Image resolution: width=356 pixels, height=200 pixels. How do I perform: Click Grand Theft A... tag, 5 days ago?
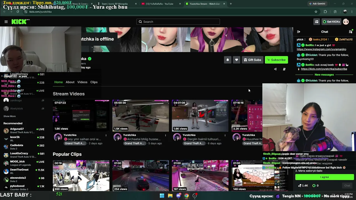tap(134, 143)
